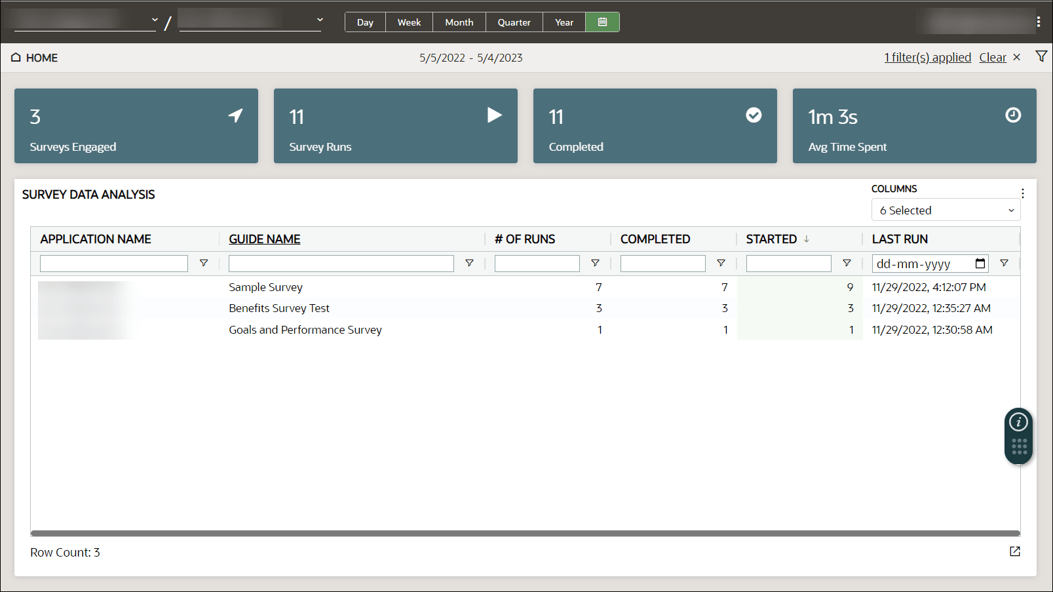This screenshot has width=1053, height=592.
Task: Select the Month time range
Action: 459,22
